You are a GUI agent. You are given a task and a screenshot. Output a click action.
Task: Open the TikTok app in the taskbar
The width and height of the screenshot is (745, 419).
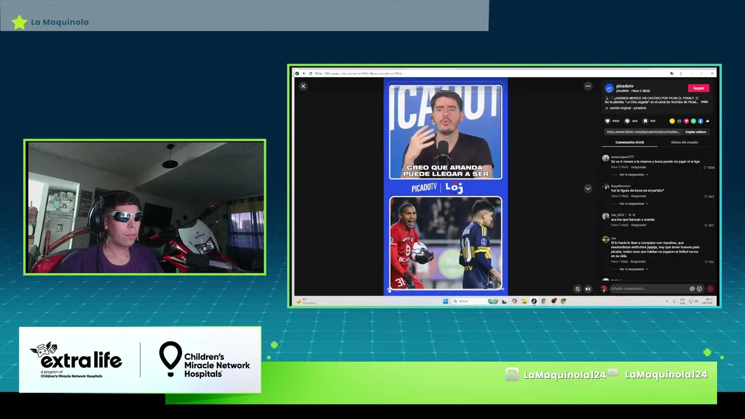click(534, 301)
